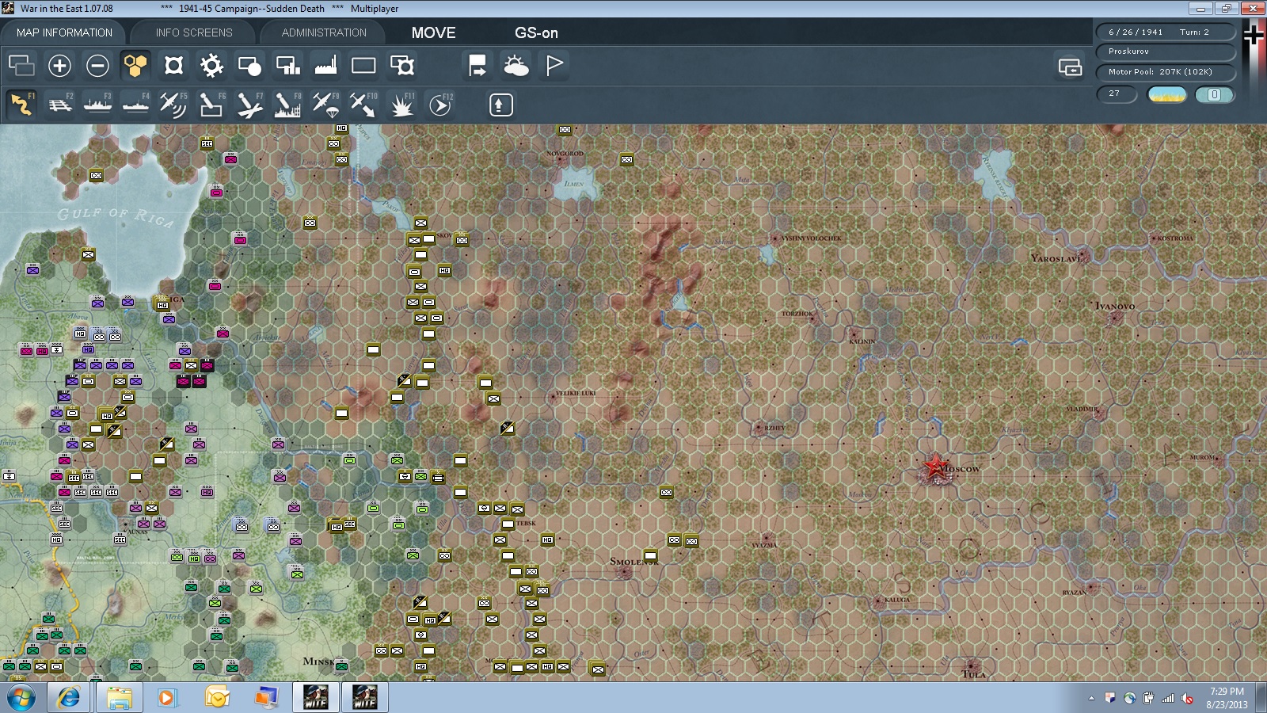1267x713 pixels.
Task: Click the German cross flag emblem
Action: tap(1254, 36)
